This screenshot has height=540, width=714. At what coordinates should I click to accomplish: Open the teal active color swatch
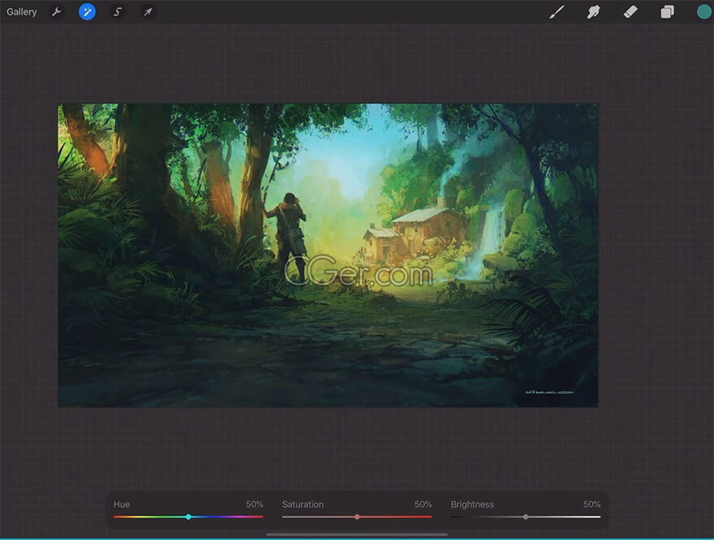pyautogui.click(x=704, y=12)
